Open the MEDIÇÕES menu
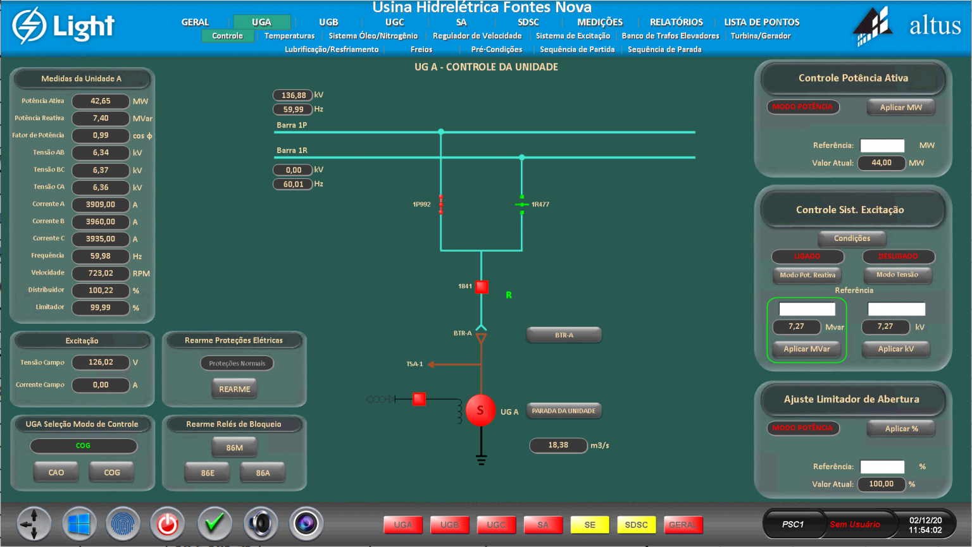Image resolution: width=972 pixels, height=547 pixels. pyautogui.click(x=599, y=22)
